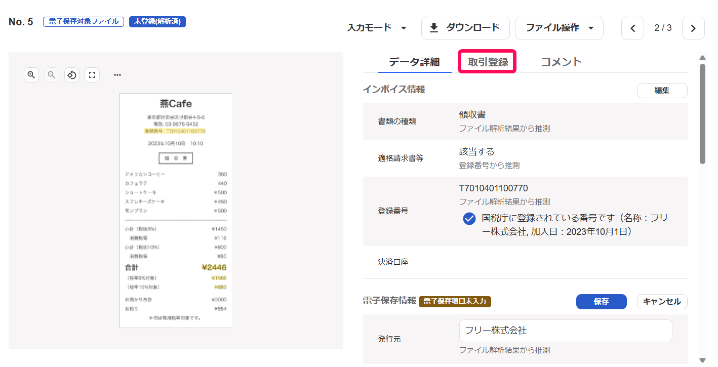Screen dimensions: 718x367
Task: Click the scrollbar up arrow
Action: [x=702, y=58]
